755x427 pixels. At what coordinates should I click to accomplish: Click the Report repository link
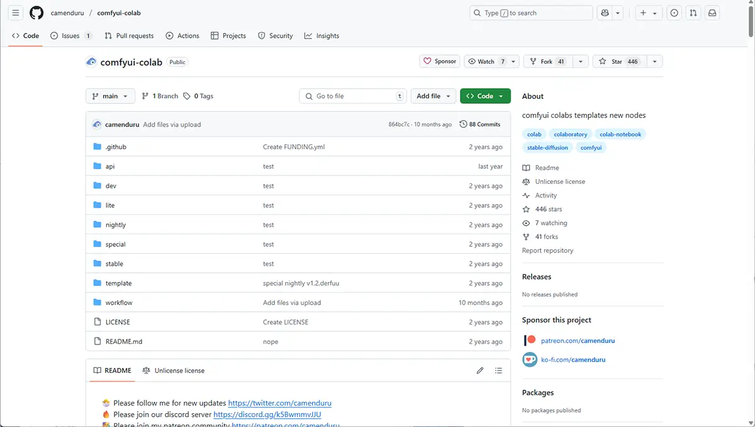click(x=547, y=251)
